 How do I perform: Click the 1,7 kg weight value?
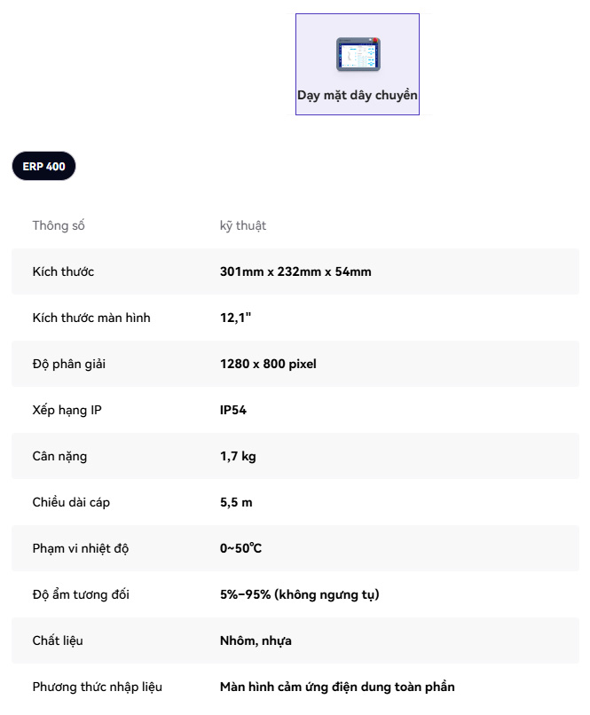pos(238,456)
